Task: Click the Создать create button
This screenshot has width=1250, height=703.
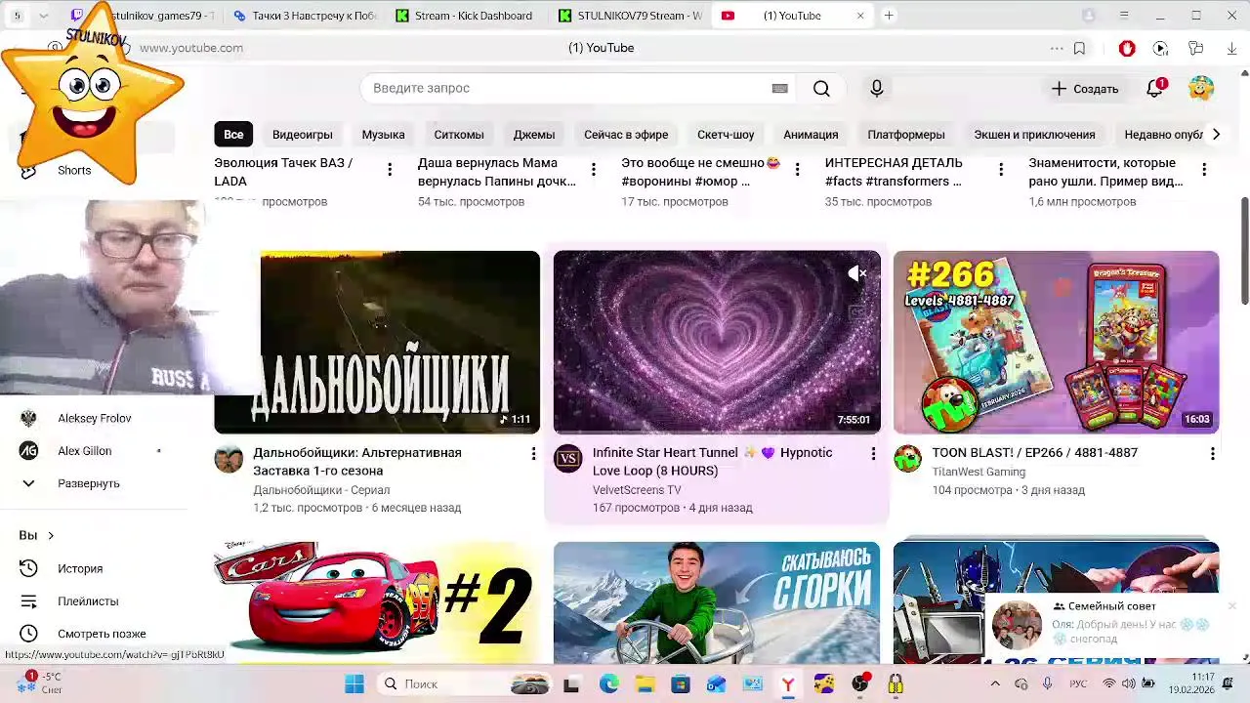Action: click(x=1085, y=89)
